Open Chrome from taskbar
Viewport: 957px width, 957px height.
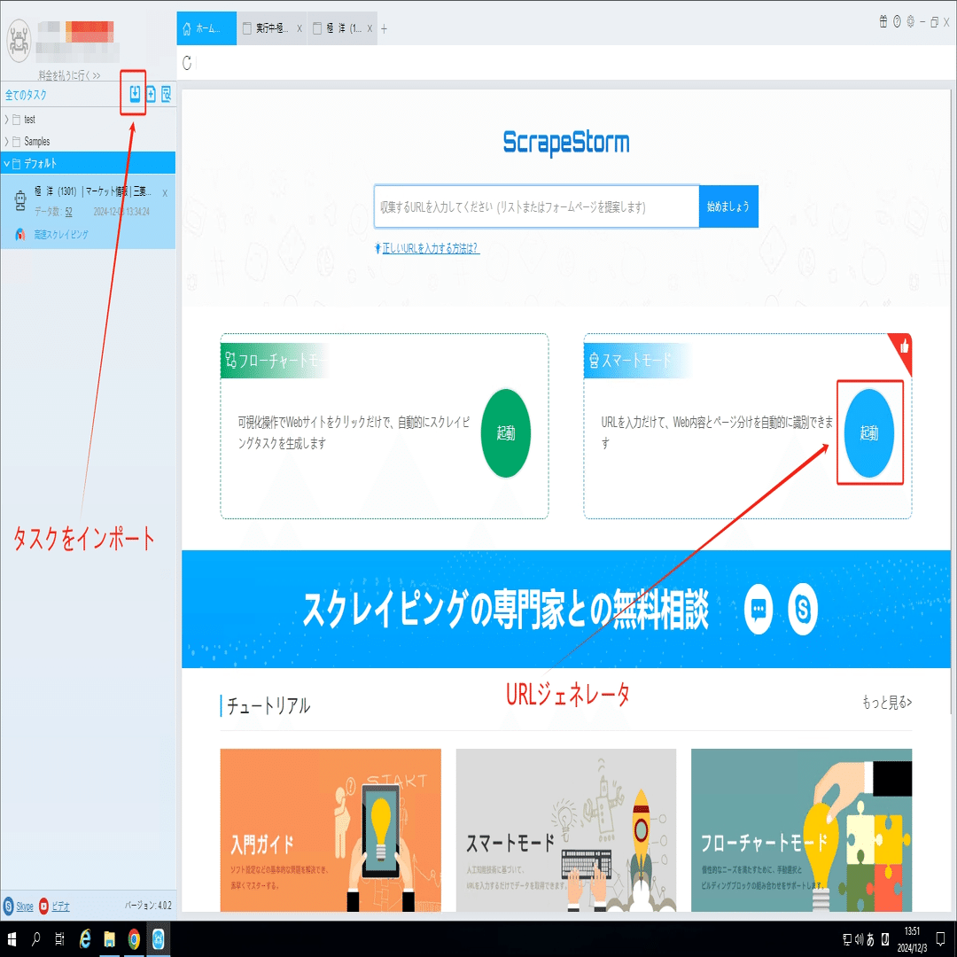tap(134, 938)
